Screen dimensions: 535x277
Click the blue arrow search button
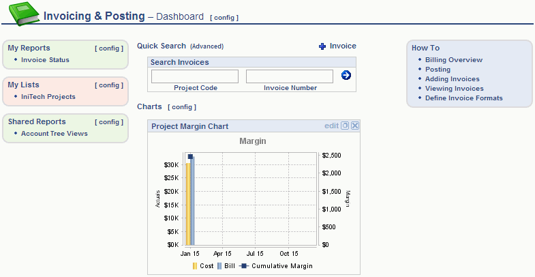pos(346,75)
